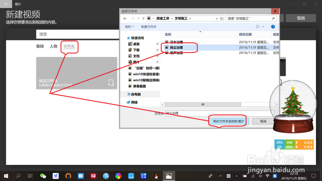The height and width of the screenshot is (181, 322).
Task: Switch to 文件夹 tab in Photos
Action: pos(69,46)
